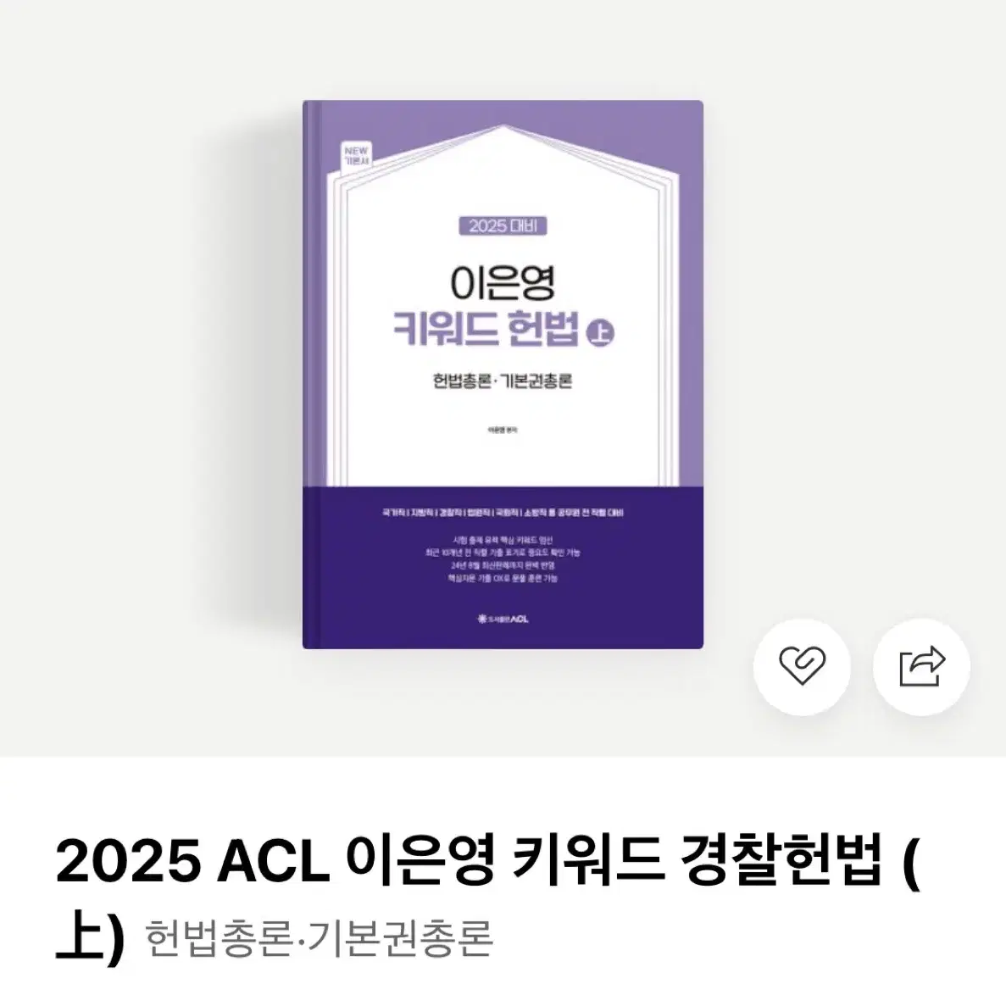Tap the 국가직 지방직 경찰직 exam list line
Viewport: 1006px width, 1006px height.
[x=503, y=513]
